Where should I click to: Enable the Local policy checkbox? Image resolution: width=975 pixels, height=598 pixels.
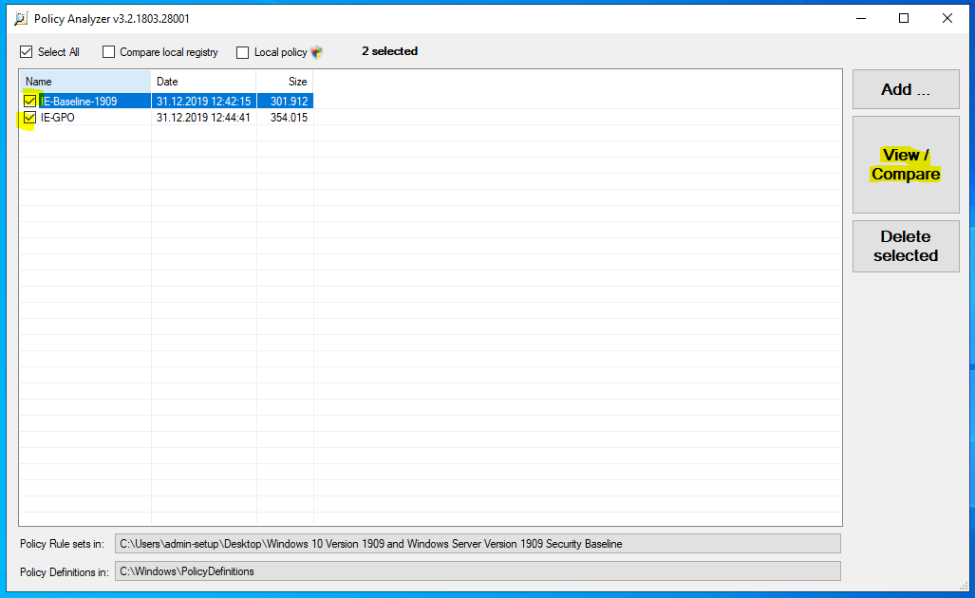point(242,52)
